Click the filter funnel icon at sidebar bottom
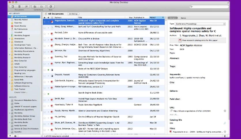This screenshot has width=241, height=139. (10, 136)
